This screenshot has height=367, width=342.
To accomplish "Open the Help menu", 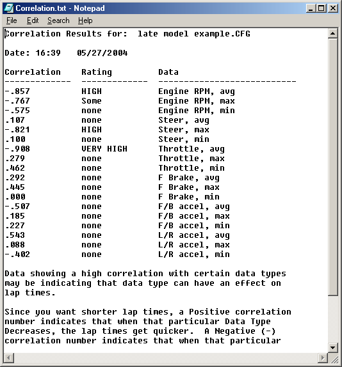I will pyautogui.click(x=85, y=20).
